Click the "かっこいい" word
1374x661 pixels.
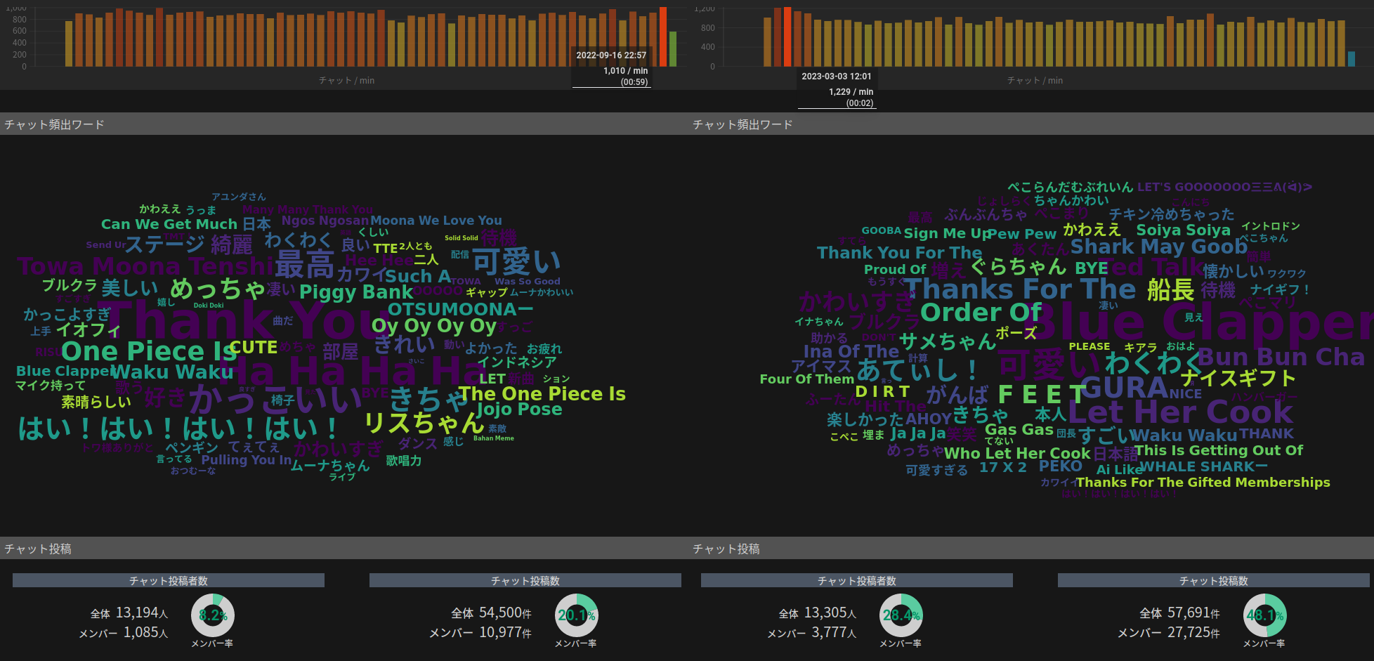[x=275, y=399]
